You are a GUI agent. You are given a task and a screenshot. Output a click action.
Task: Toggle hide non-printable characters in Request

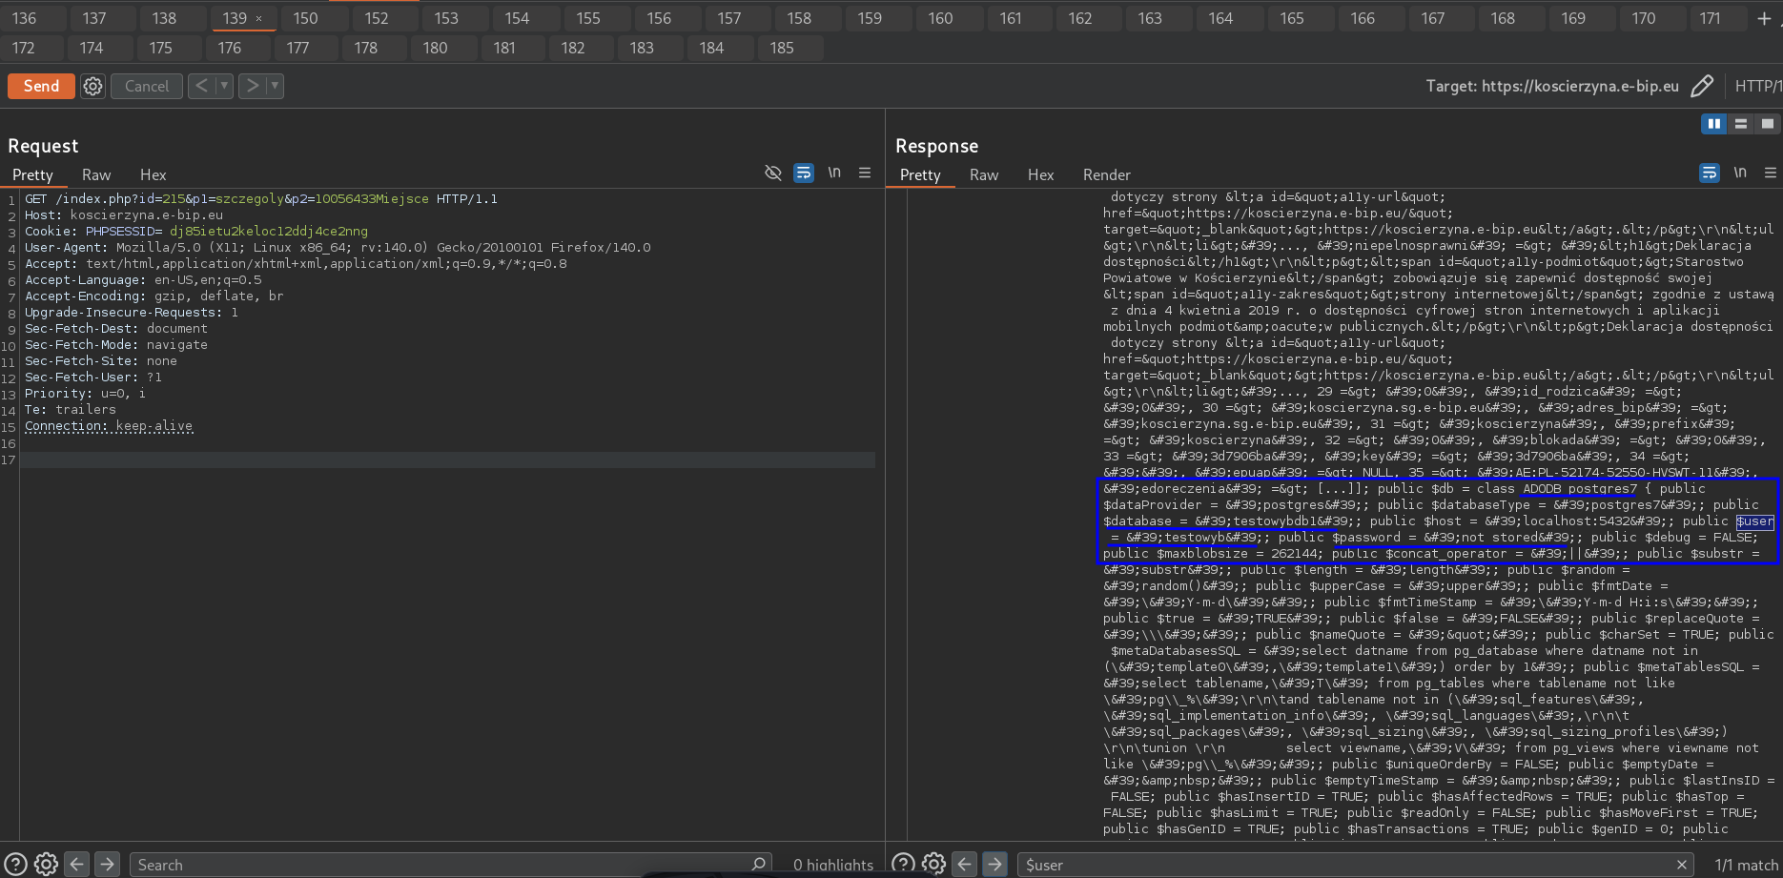pos(773,173)
